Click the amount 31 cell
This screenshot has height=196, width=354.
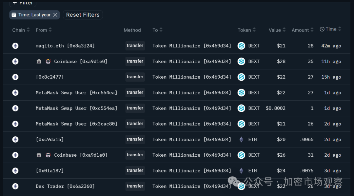[x=311, y=155]
